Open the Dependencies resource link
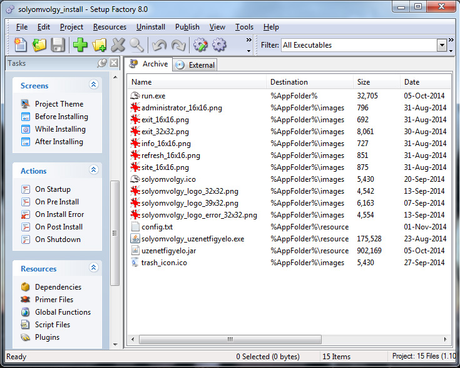Image resolution: width=460 pixels, height=368 pixels. click(58, 287)
